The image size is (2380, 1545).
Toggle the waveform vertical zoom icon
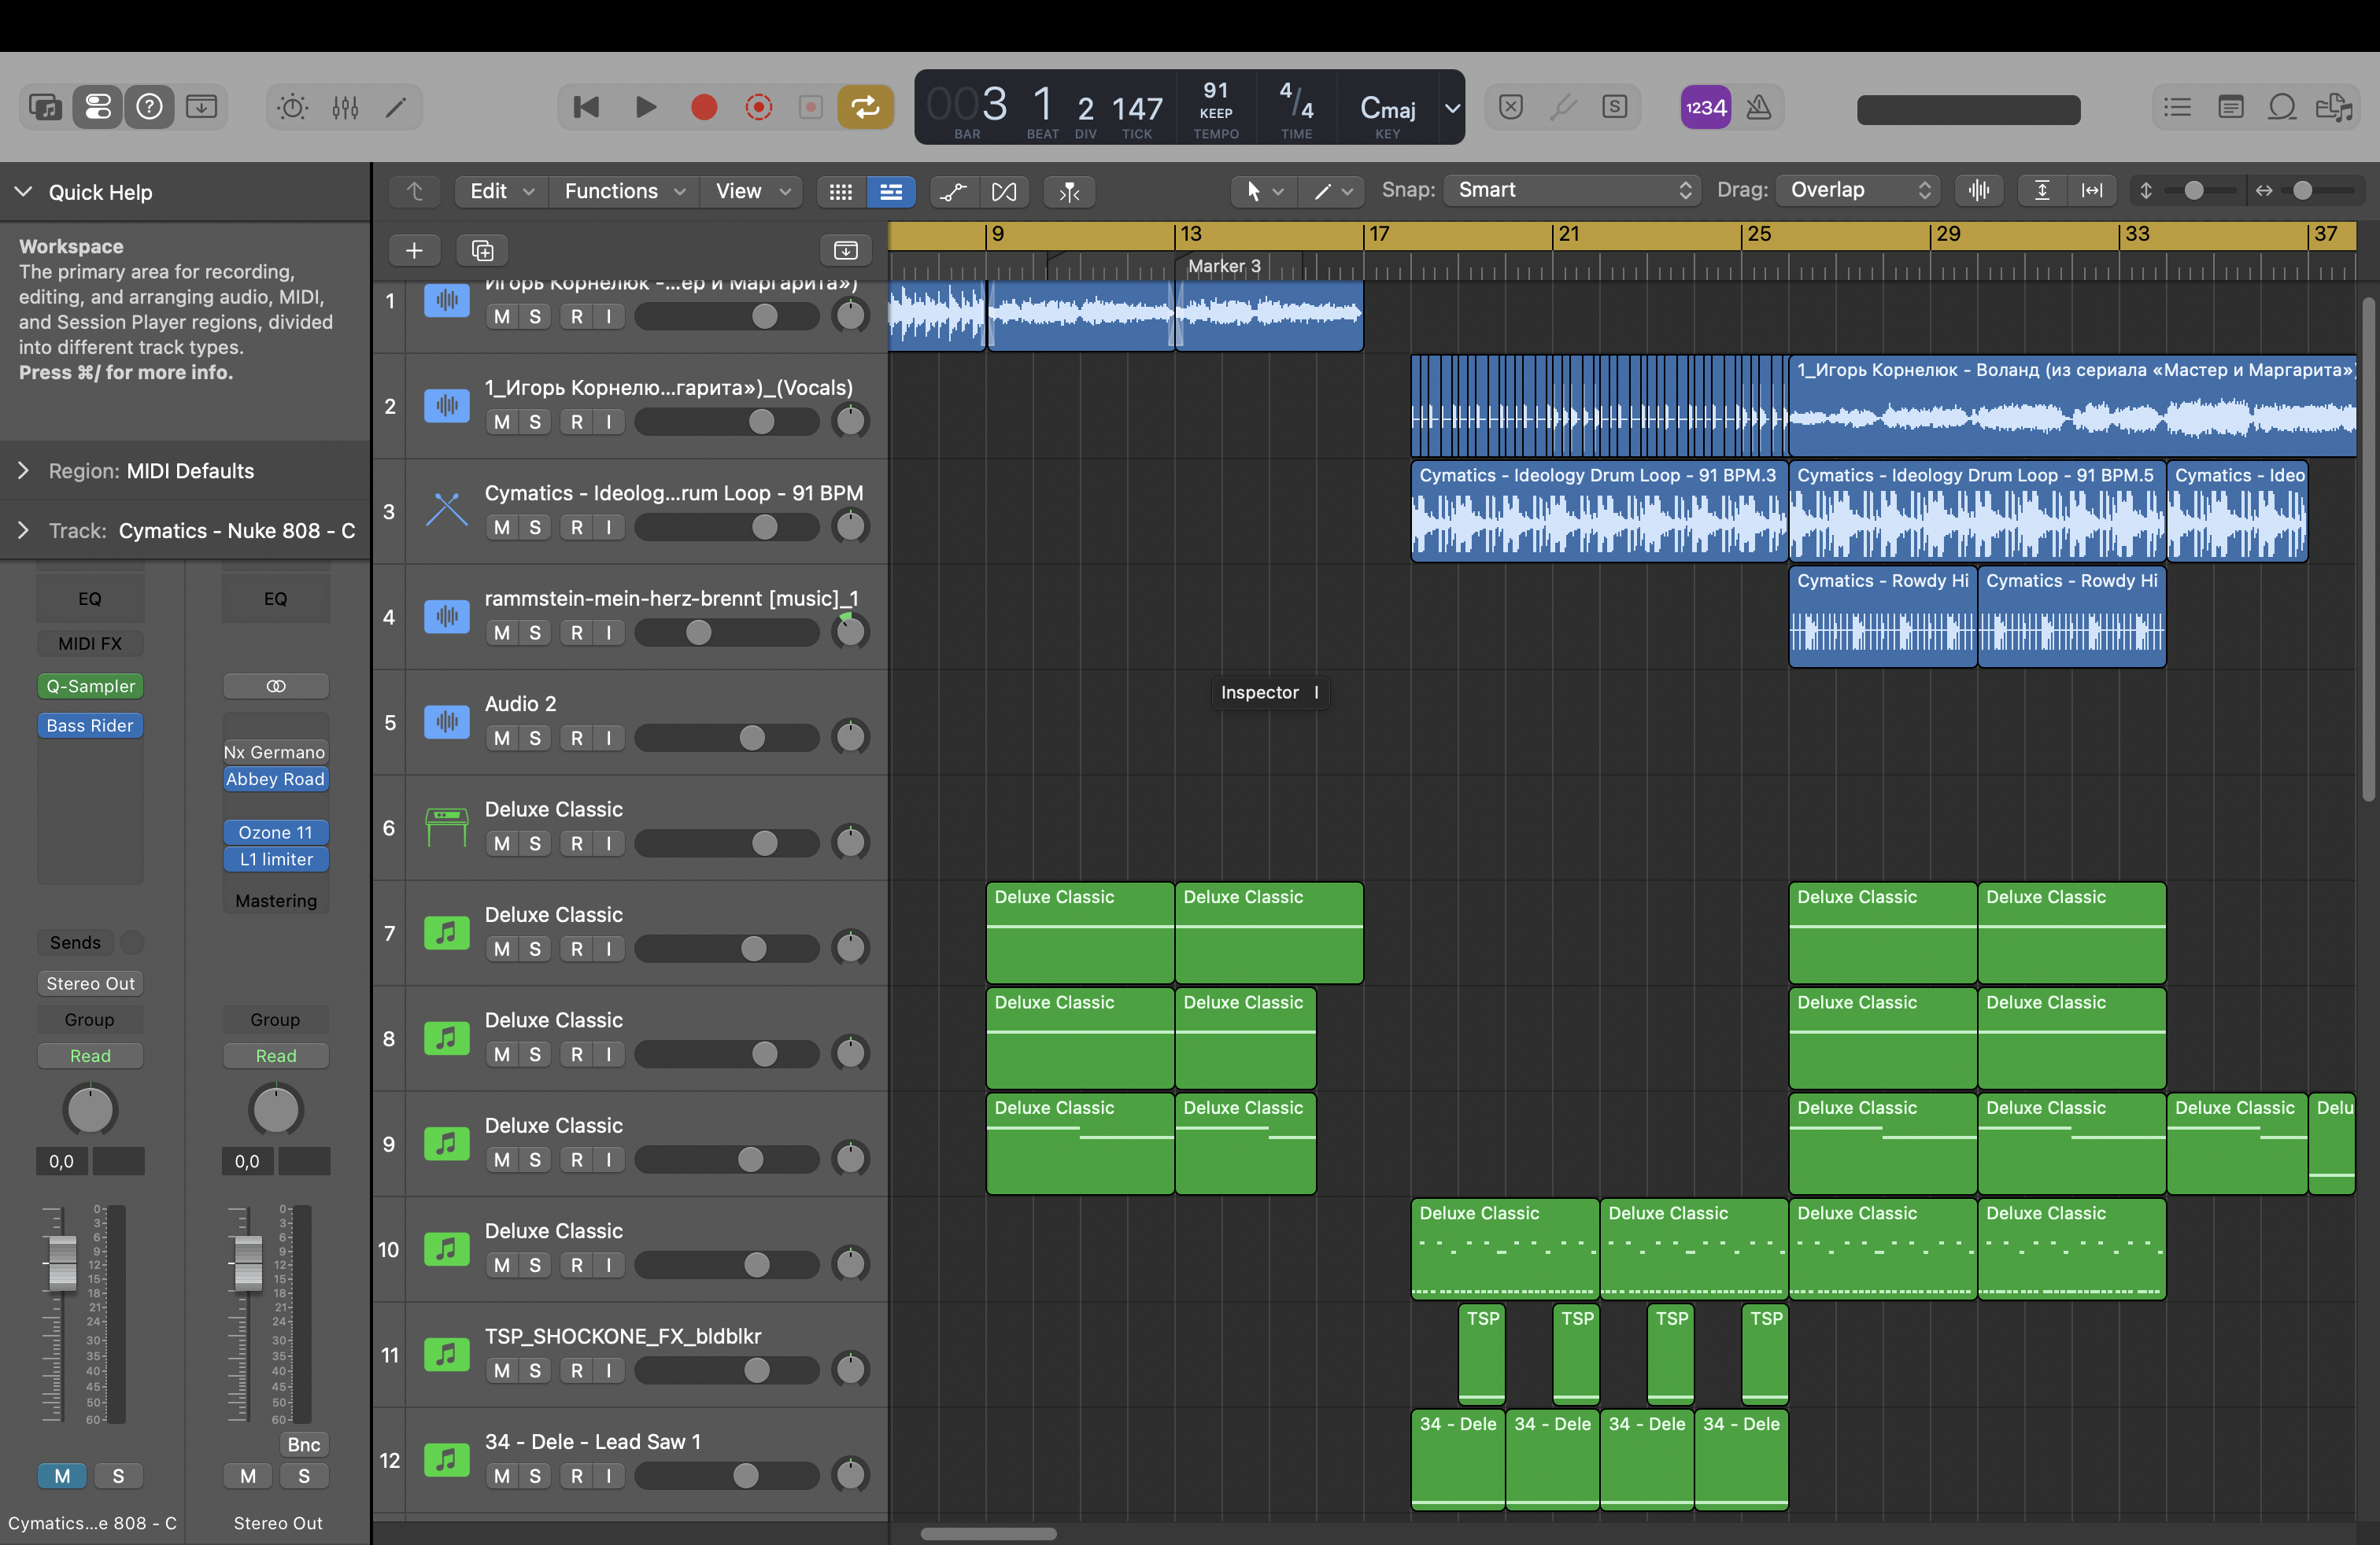[1978, 190]
